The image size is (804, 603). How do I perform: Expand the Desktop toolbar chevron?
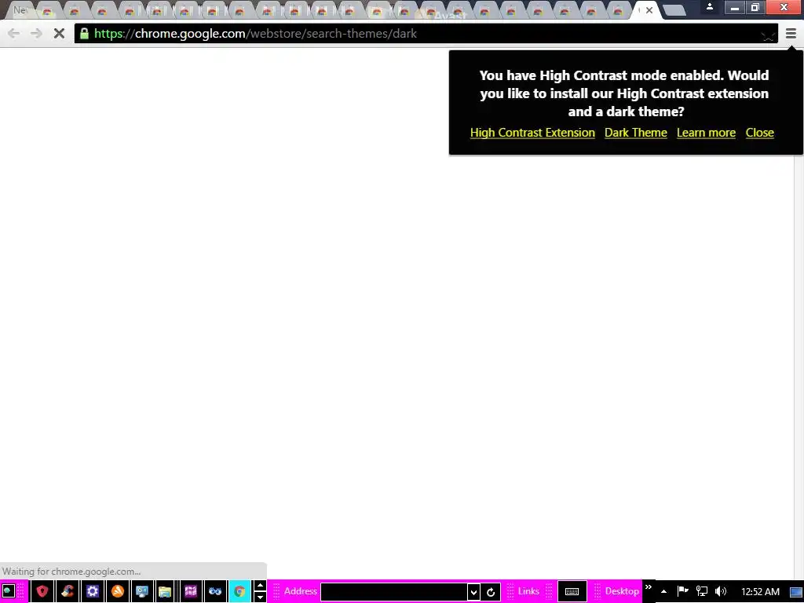click(648, 587)
